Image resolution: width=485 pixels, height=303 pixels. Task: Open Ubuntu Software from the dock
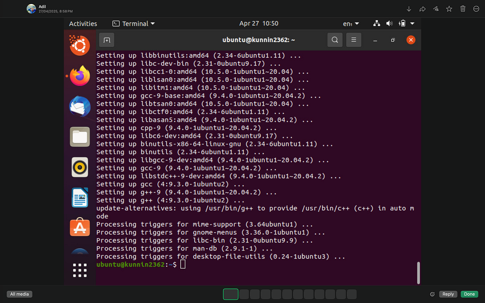click(80, 227)
